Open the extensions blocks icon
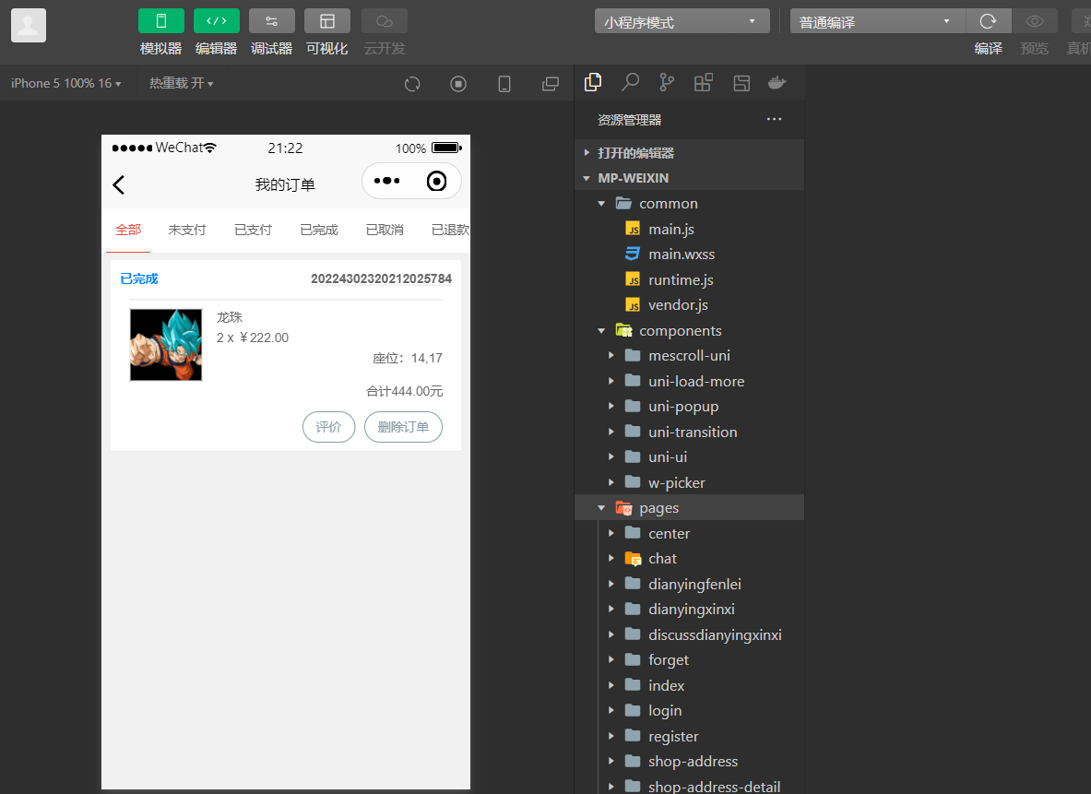 click(704, 83)
